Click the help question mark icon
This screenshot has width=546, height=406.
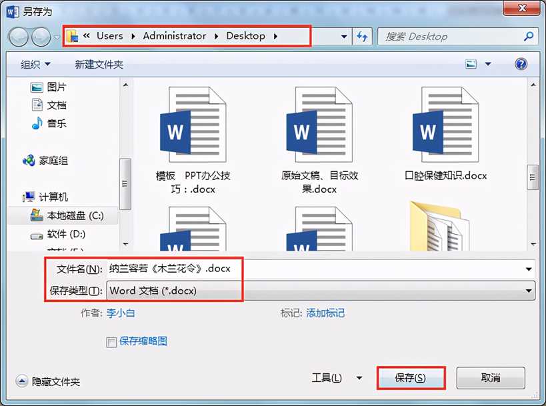(521, 64)
